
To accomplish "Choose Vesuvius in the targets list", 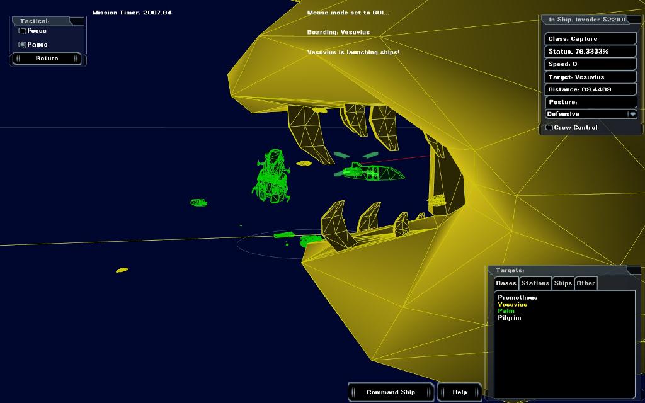I will coord(512,305).
